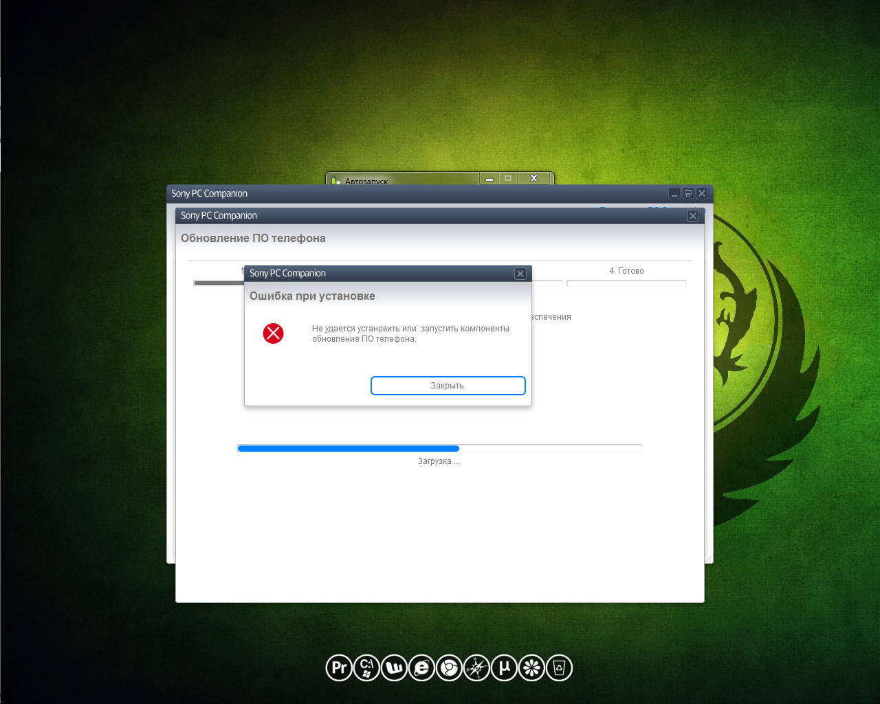The height and width of the screenshot is (704, 880).
Task: Click the blue Загрузка progress bar
Action: [x=439, y=448]
